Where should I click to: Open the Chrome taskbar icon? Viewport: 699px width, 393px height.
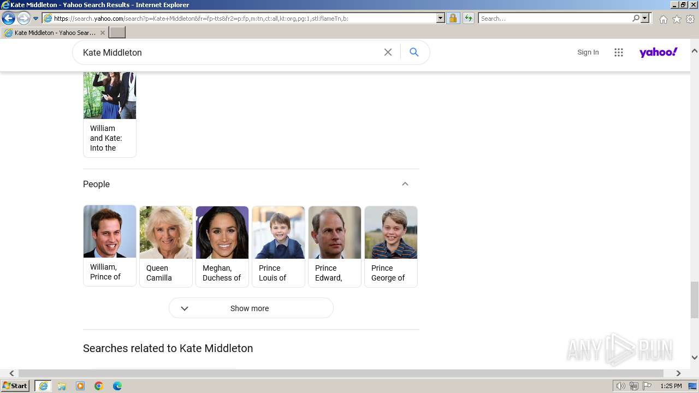coord(99,386)
